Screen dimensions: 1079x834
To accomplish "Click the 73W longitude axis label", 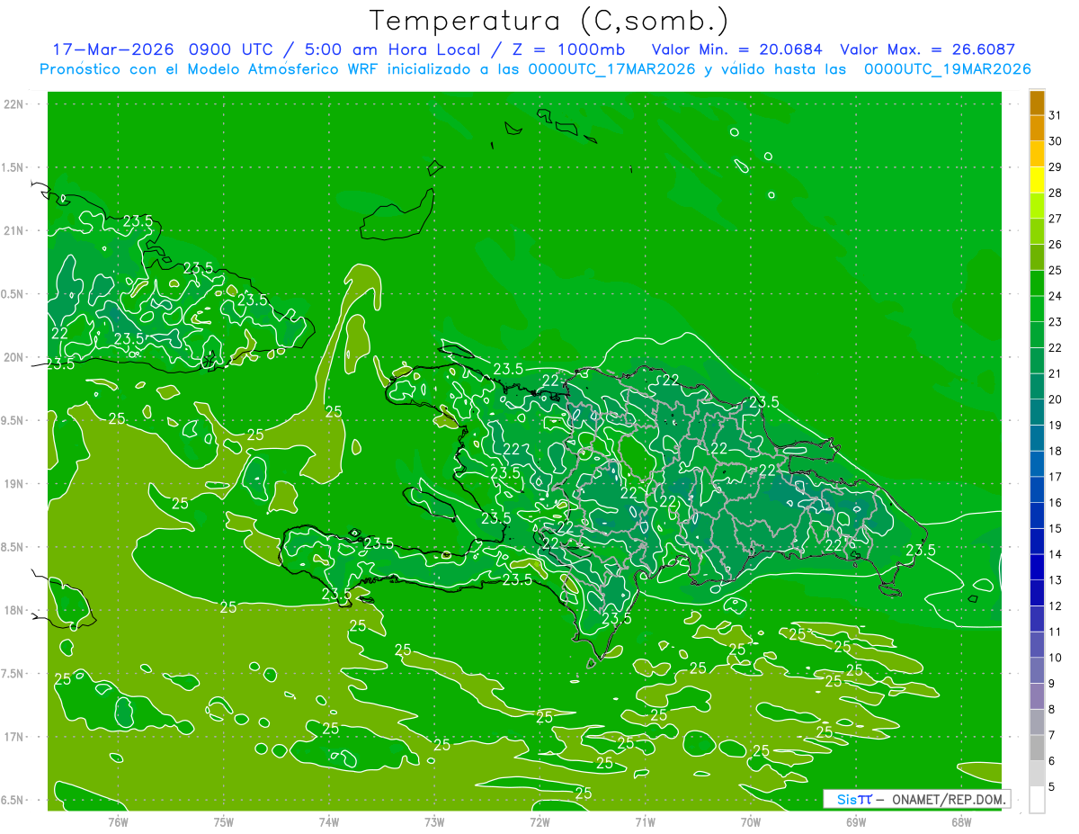I will [x=434, y=822].
